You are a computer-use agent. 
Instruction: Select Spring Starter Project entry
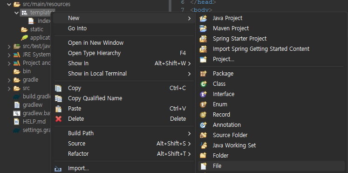click(272, 39)
